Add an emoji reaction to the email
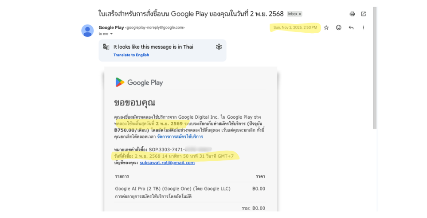The width and height of the screenshot is (427, 218). point(338,27)
